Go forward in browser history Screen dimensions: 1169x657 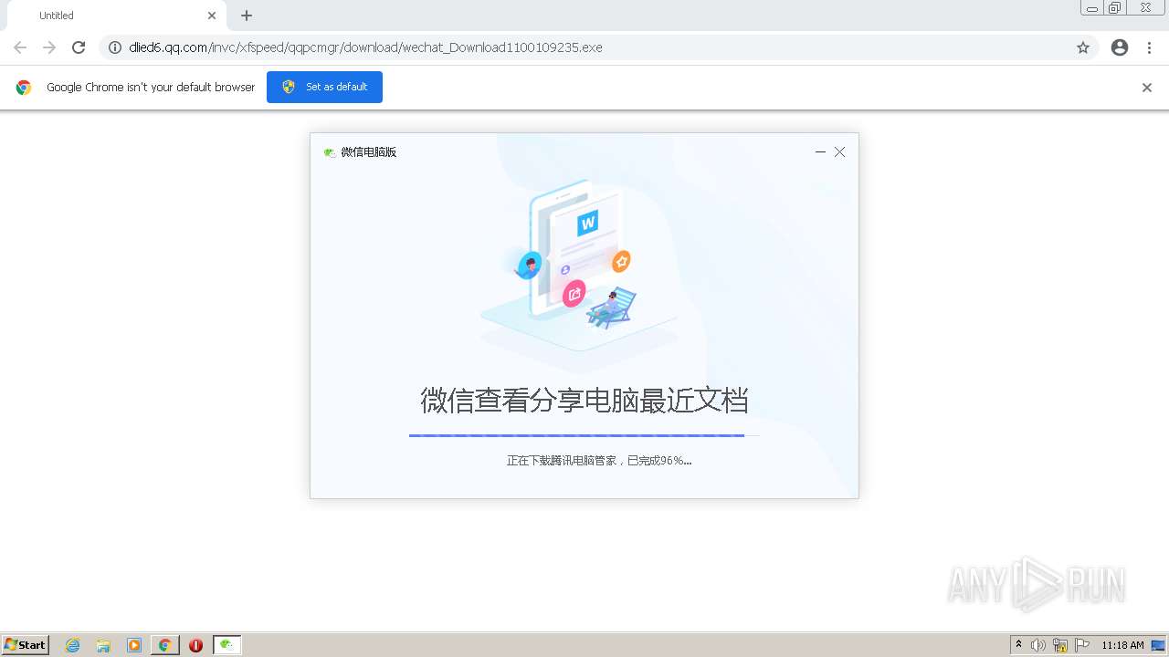click(49, 47)
